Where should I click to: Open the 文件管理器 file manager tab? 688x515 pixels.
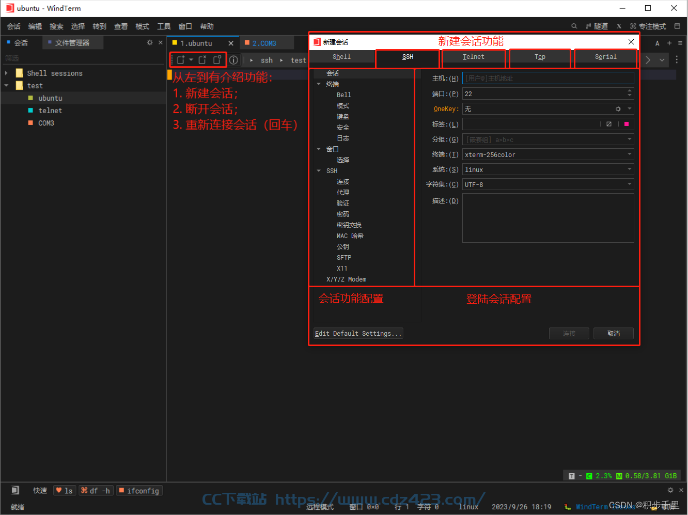point(72,42)
